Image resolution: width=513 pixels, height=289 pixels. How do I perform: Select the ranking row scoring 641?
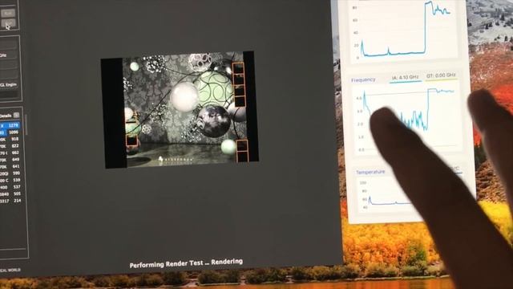(x=10, y=166)
